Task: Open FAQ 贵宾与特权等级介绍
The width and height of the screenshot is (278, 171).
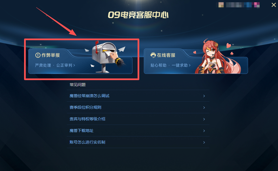Action: pyautogui.click(x=138, y=119)
